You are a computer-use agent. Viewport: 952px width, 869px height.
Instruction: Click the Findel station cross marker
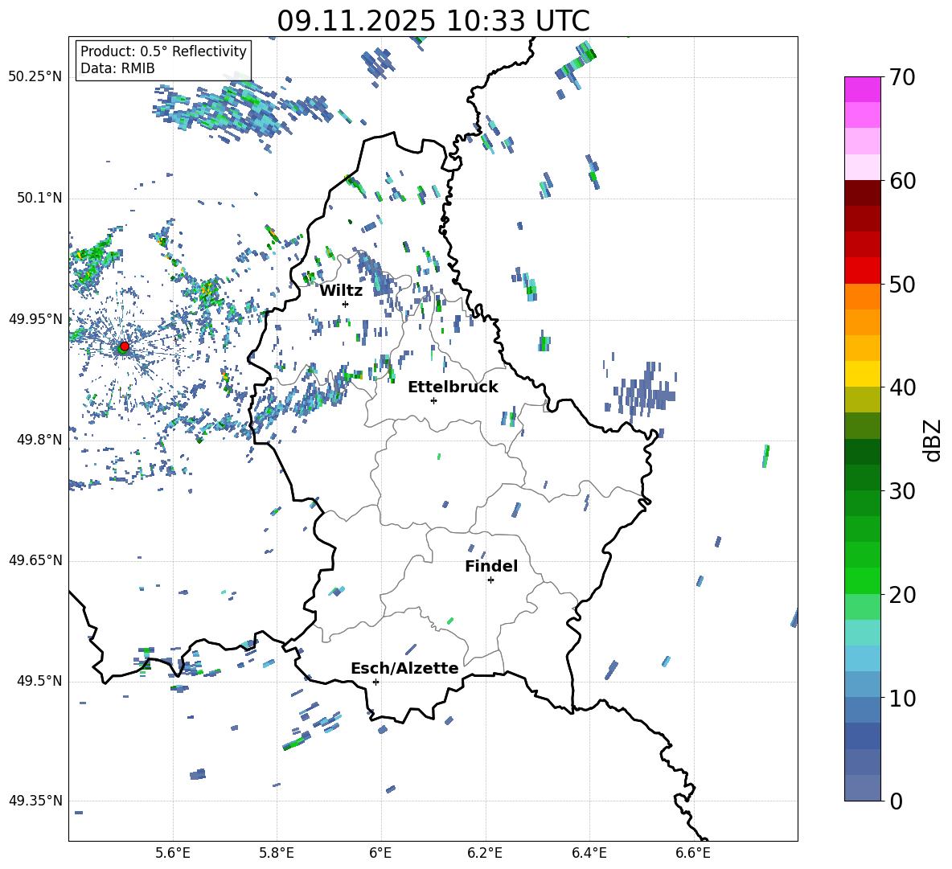tap(490, 580)
